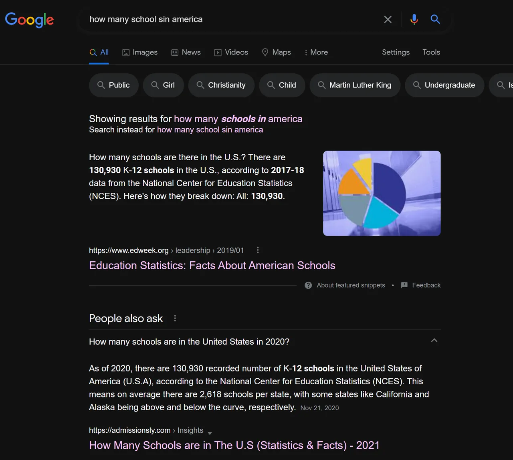Choose the Martin Luther King chip
The width and height of the screenshot is (513, 460).
pyautogui.click(x=355, y=85)
